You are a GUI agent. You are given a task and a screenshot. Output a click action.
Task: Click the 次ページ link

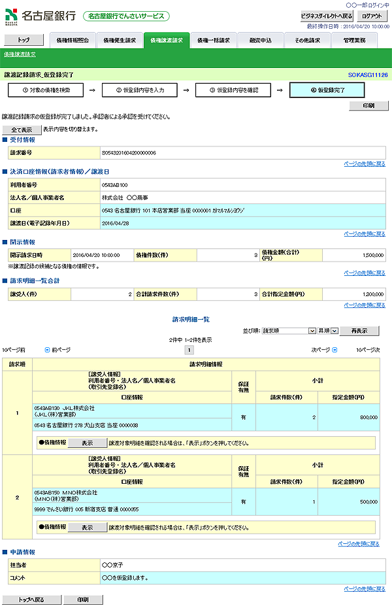[x=321, y=350]
